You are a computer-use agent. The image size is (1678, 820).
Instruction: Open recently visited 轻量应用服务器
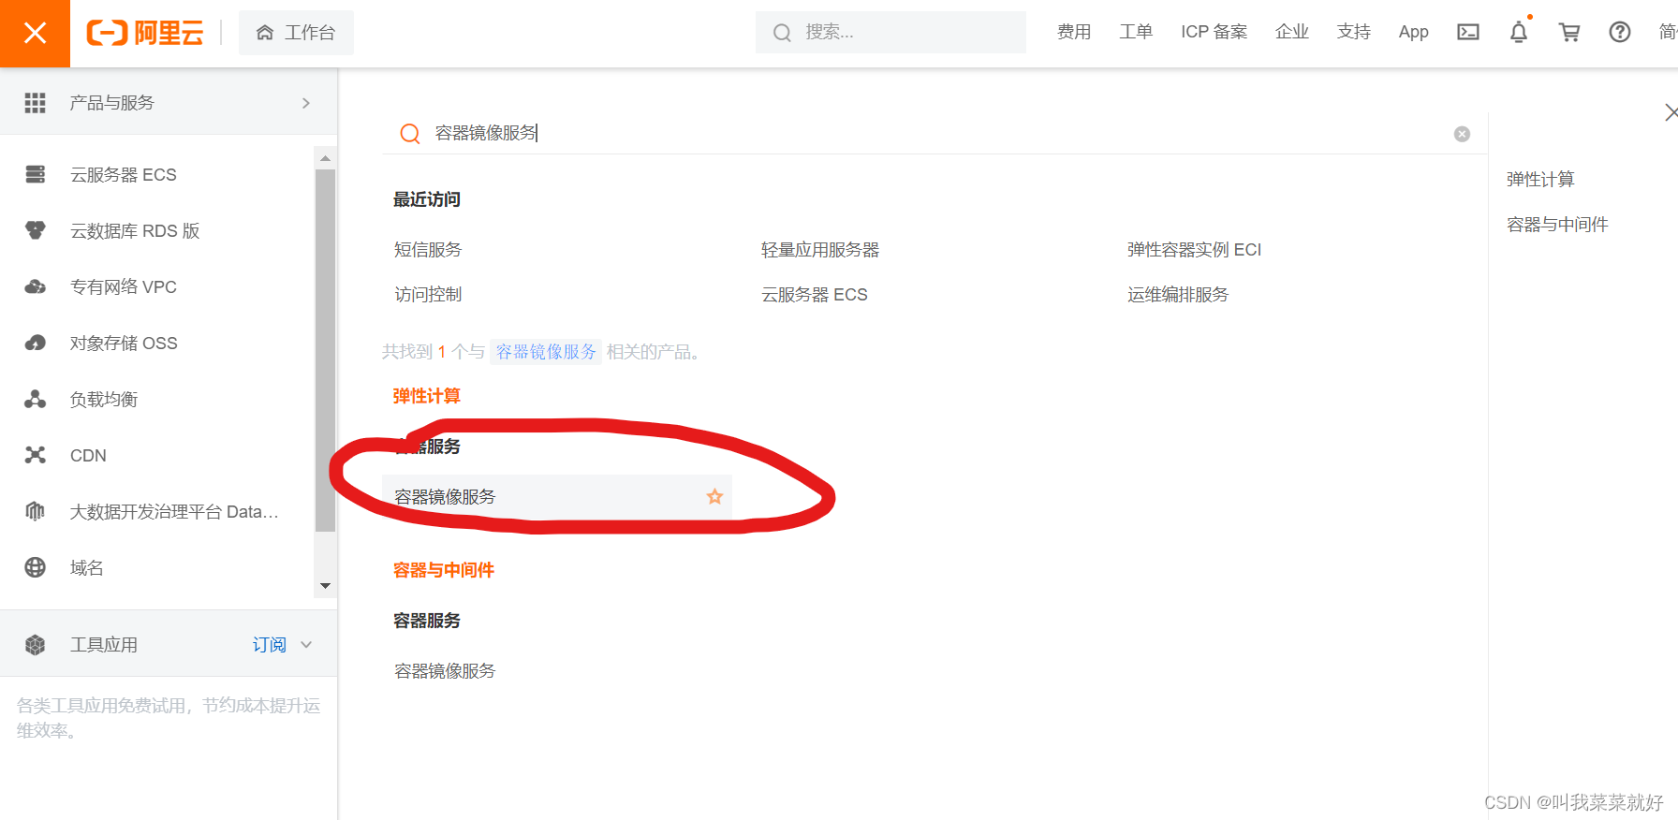click(820, 250)
